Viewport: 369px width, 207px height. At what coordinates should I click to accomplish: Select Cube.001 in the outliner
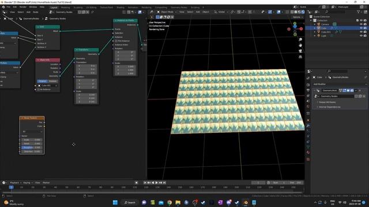326,32
